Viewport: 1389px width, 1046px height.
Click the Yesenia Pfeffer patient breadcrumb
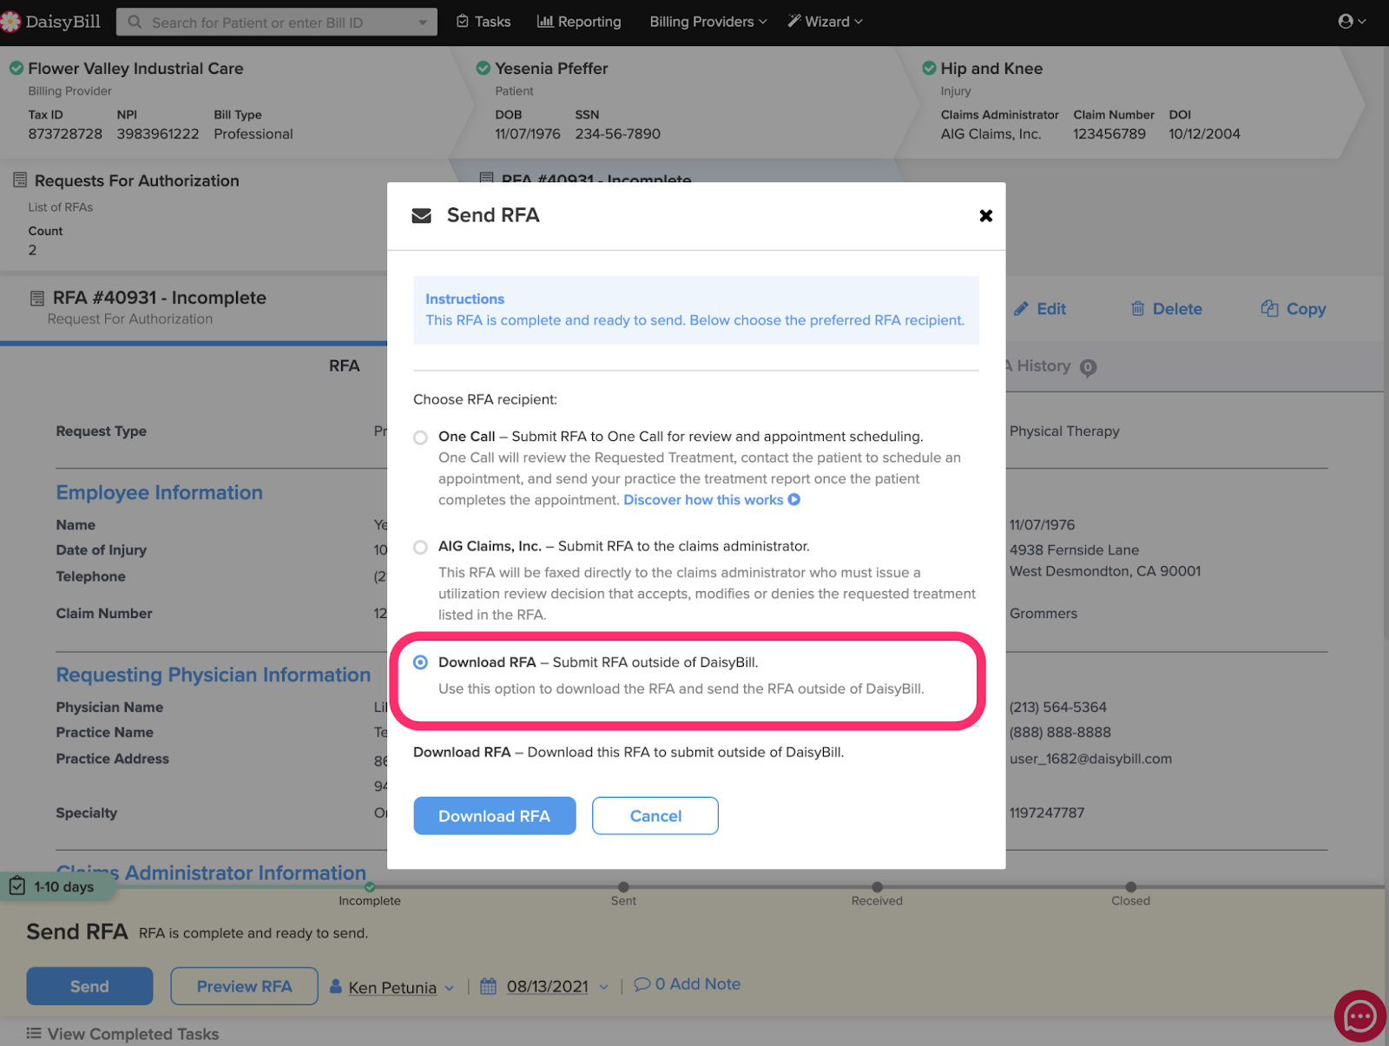click(551, 69)
